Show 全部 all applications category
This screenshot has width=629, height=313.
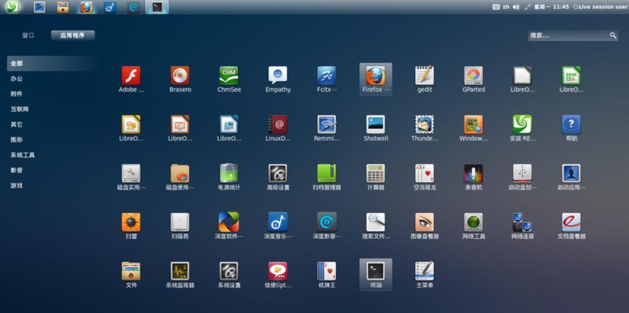(x=52, y=63)
